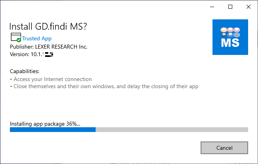The width and height of the screenshot is (258, 164).
Task: Click the Capabilities heading
Action: [x=25, y=72]
